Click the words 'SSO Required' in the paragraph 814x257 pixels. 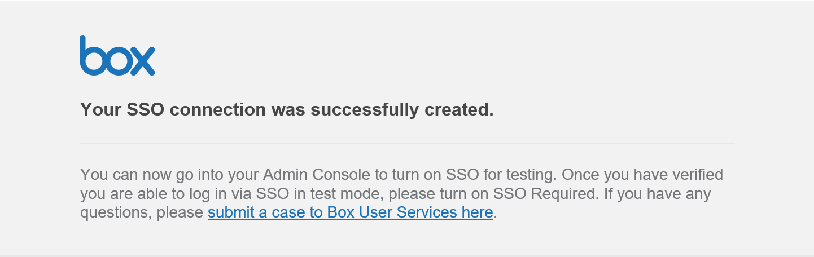click(x=545, y=194)
